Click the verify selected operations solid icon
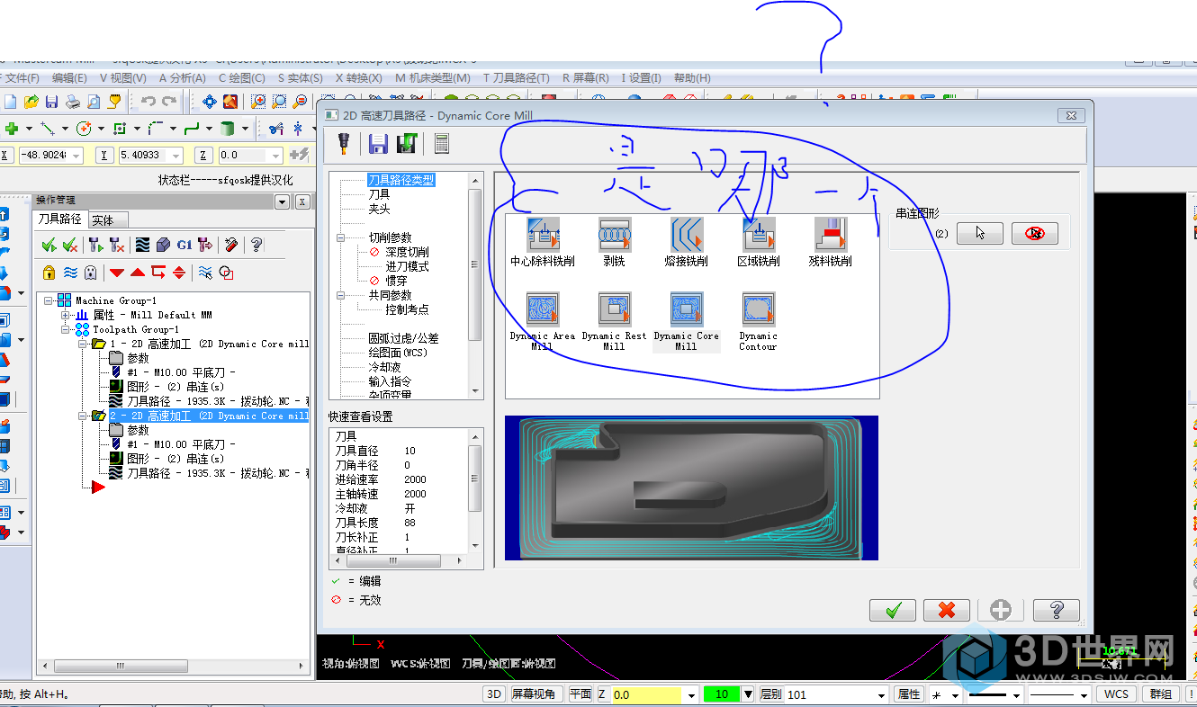Viewport: 1197px width, 707px height. pos(163,245)
